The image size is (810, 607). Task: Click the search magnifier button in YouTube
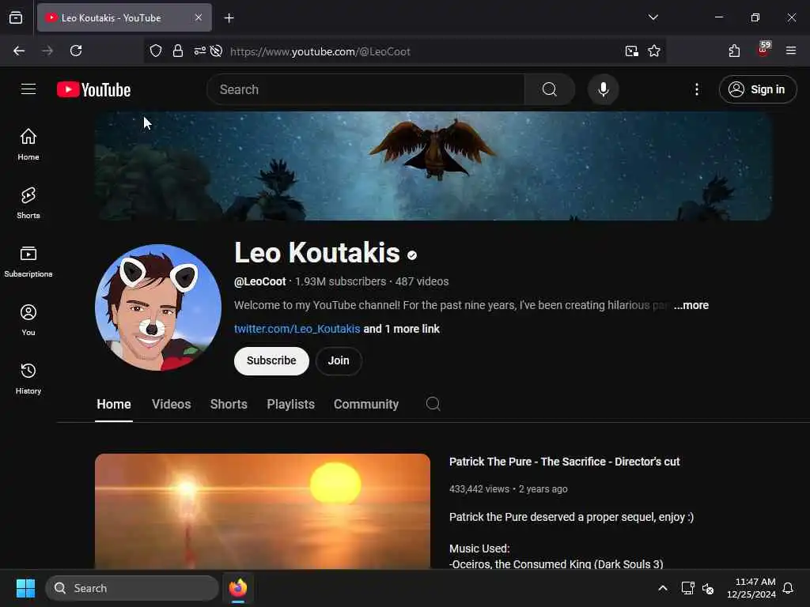pyautogui.click(x=550, y=89)
